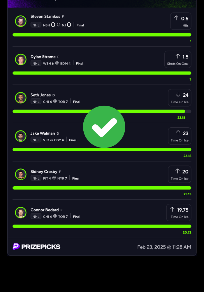
Task: Click the Feb 23, 2025 timestamp
Action: [164, 247]
